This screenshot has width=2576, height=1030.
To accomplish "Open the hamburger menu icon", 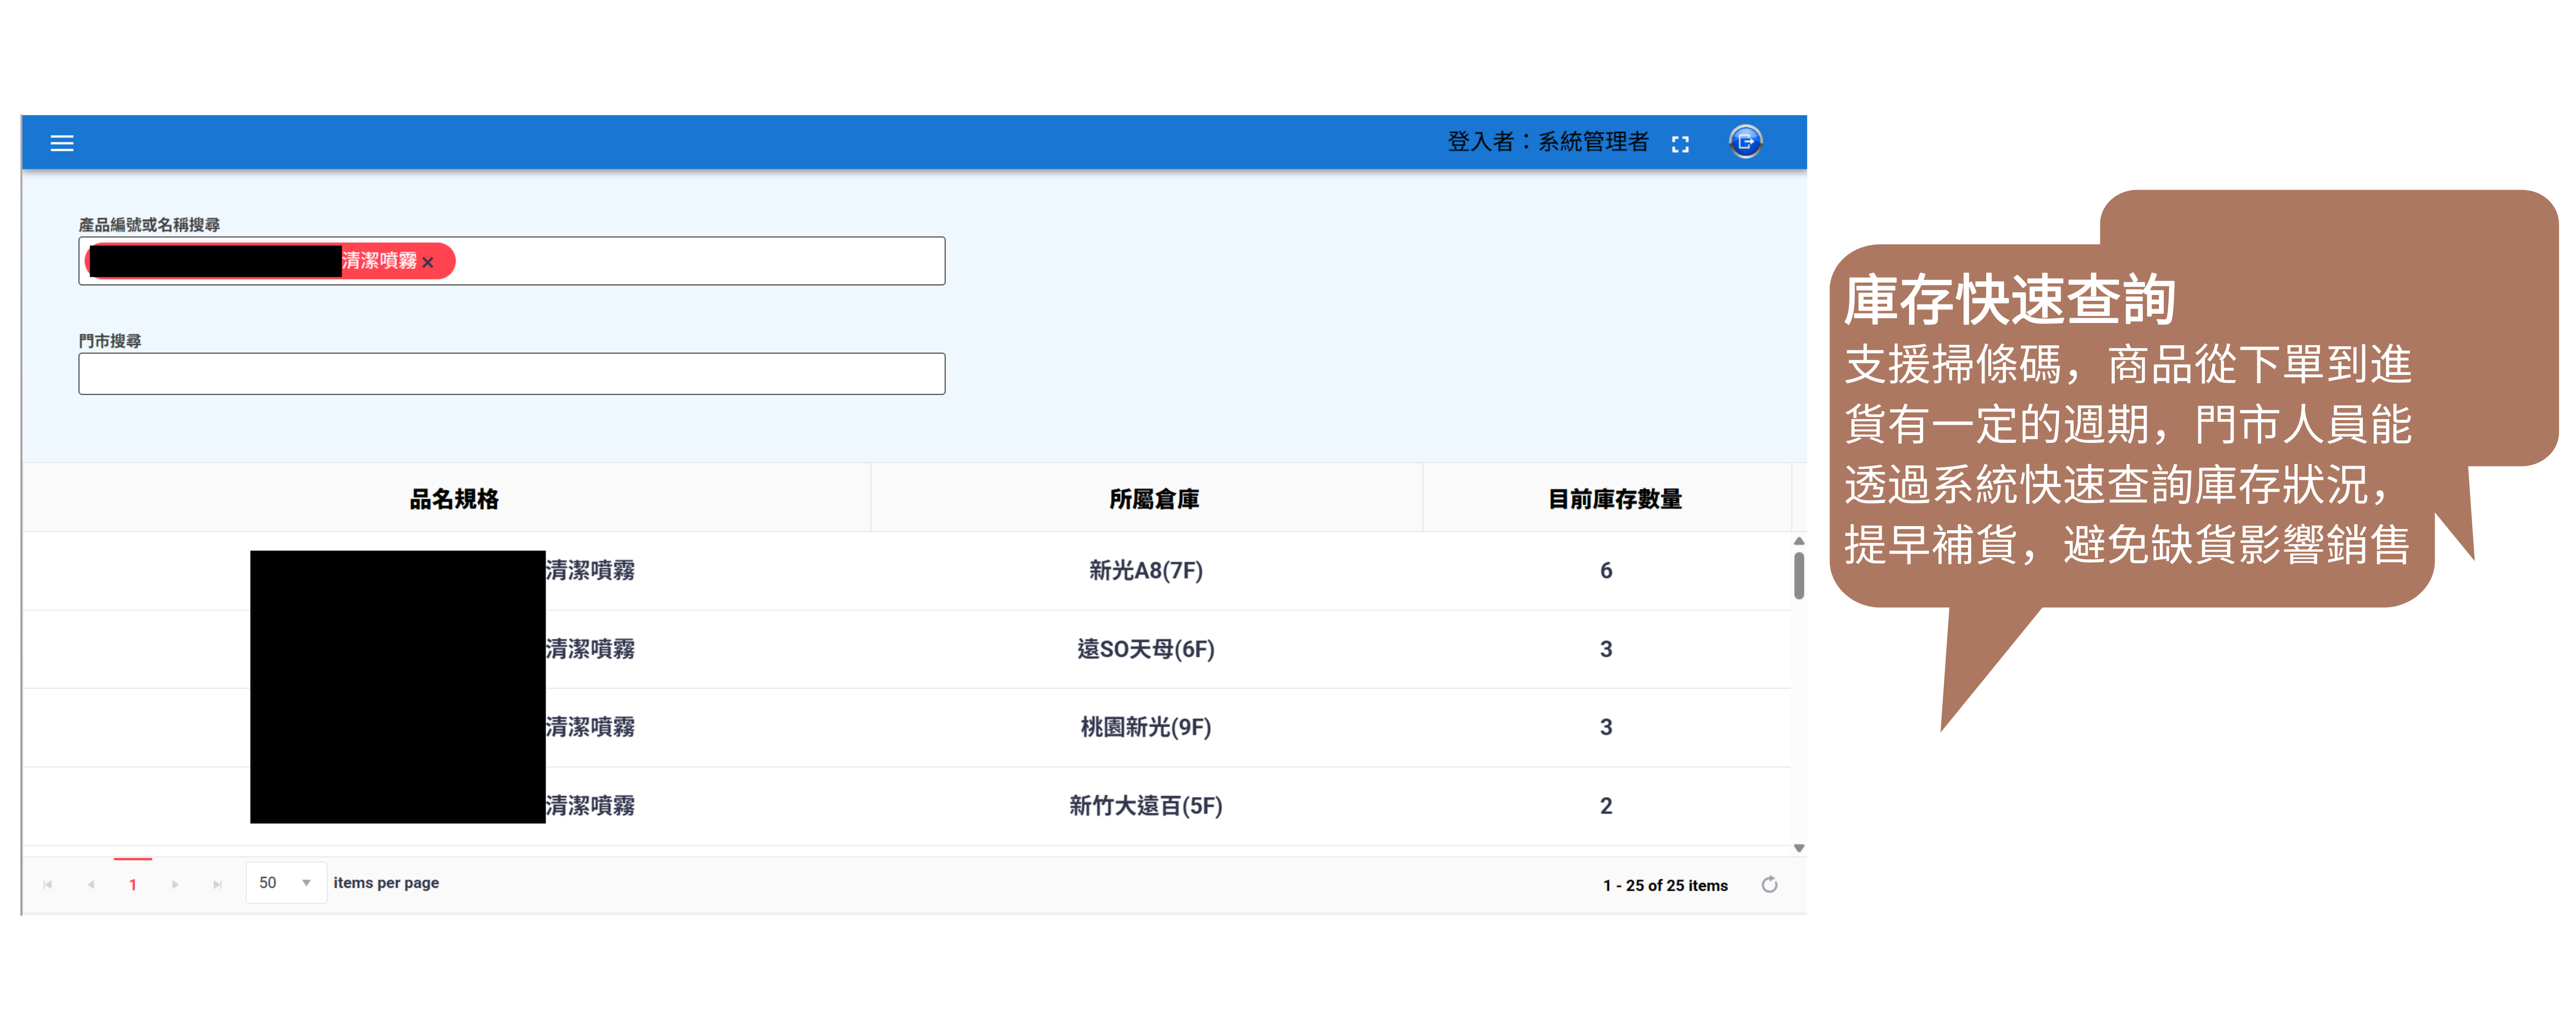I will [62, 143].
